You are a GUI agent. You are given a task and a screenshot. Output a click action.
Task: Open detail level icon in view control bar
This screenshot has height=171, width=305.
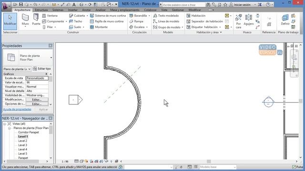coord(76,161)
